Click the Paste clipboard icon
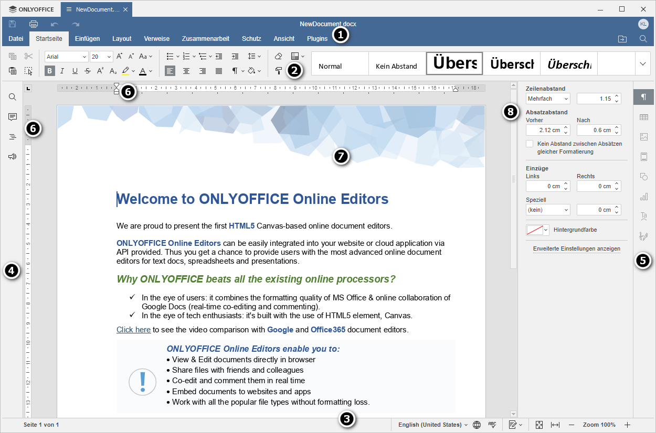Viewport: 656px width, 433px height. tap(13, 71)
